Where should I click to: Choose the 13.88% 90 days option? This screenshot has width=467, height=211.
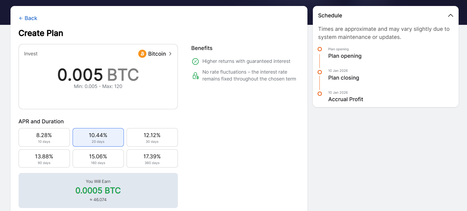44,159
